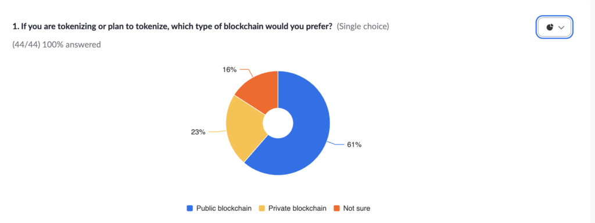
Task: Click the 23% data label
Action: point(198,132)
